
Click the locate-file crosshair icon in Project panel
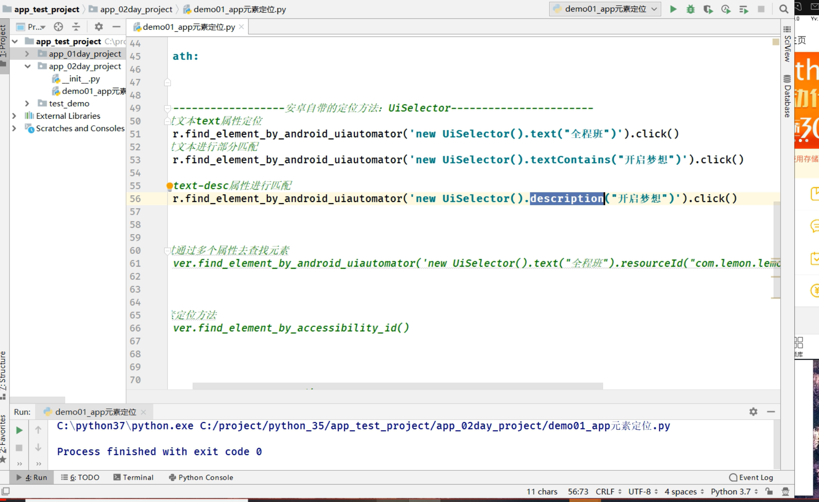click(x=58, y=27)
